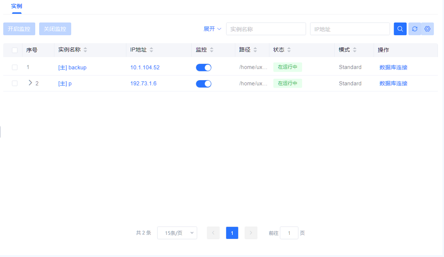Image resolution: width=444 pixels, height=257 pixels.
Task: Expand filters using 展开 dropdown
Action: tap(212, 29)
